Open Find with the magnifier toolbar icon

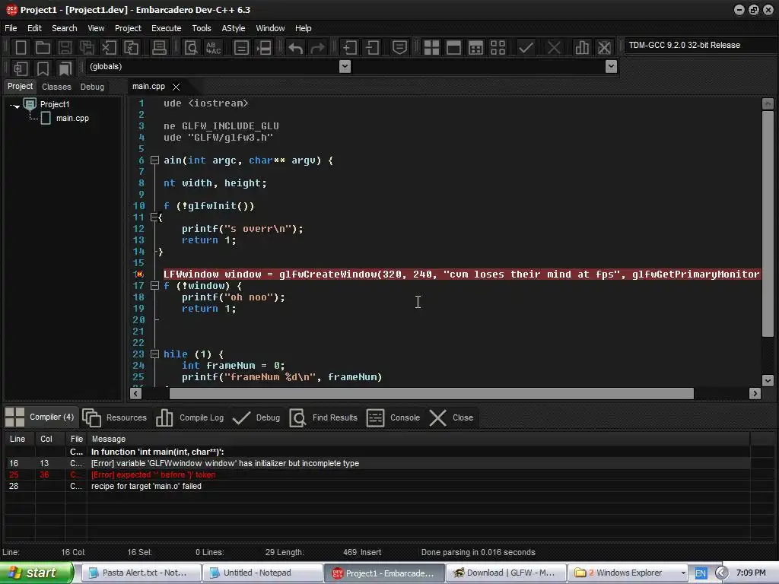(x=191, y=48)
